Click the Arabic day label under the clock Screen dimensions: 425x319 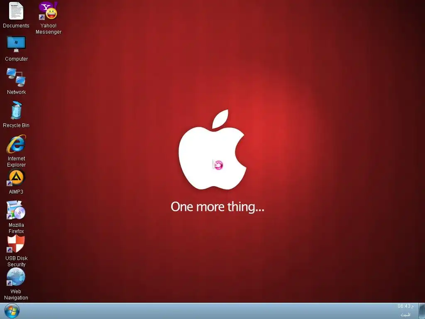405,315
